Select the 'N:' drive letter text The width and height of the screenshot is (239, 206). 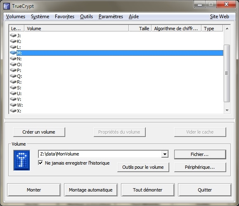(x=19, y=59)
